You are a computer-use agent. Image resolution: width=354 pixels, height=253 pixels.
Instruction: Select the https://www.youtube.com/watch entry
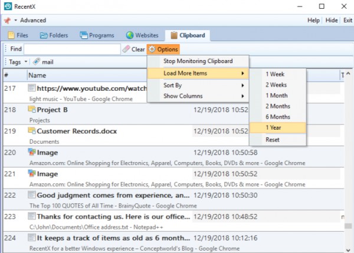point(92,88)
